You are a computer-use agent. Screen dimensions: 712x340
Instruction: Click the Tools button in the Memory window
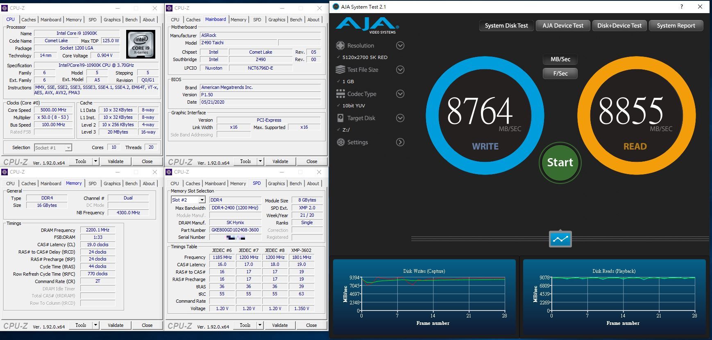click(x=81, y=325)
